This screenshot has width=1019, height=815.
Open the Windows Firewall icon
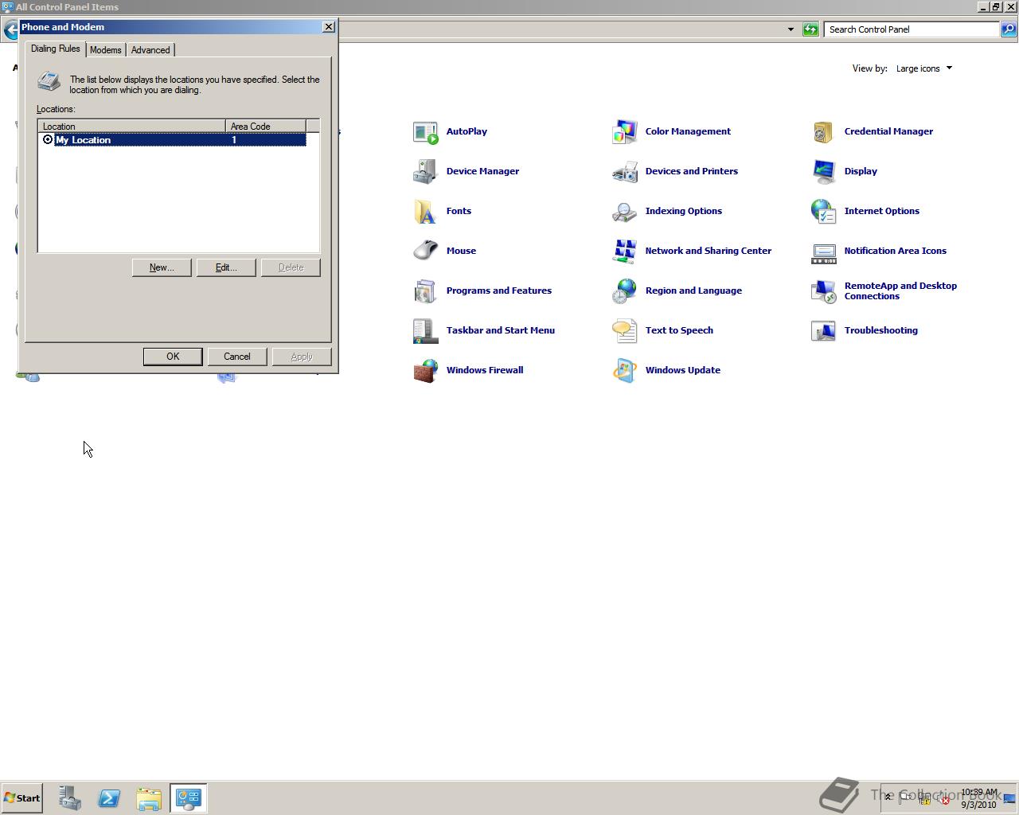coord(426,371)
